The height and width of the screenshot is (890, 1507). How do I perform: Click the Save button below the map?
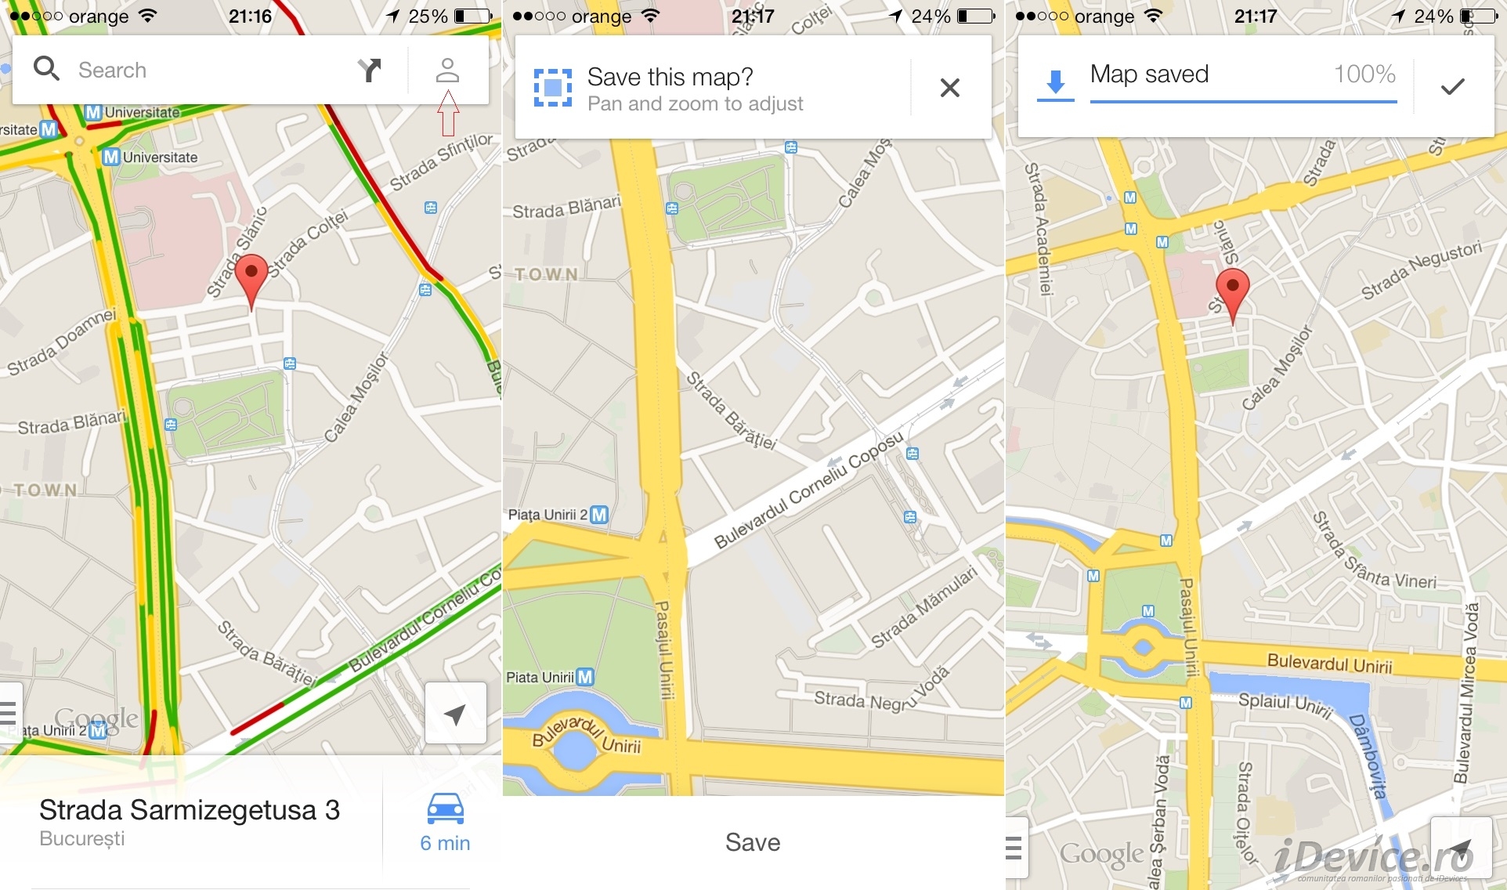click(x=753, y=842)
